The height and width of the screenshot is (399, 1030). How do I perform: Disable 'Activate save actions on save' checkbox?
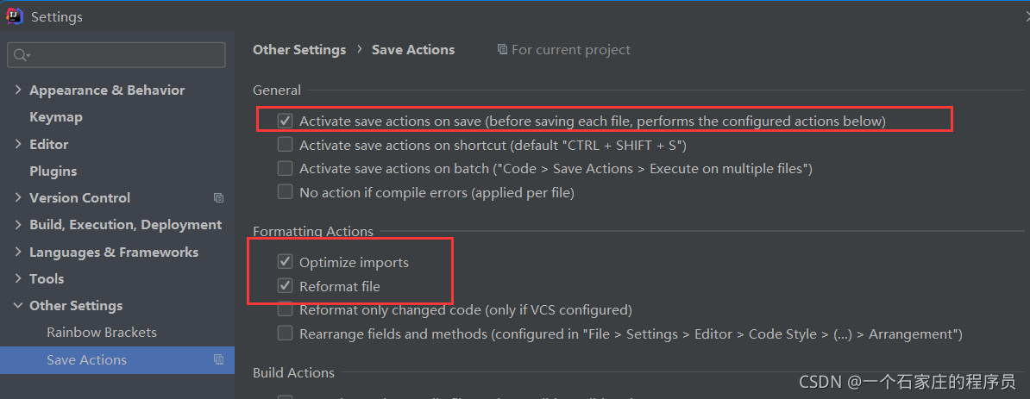(x=285, y=121)
